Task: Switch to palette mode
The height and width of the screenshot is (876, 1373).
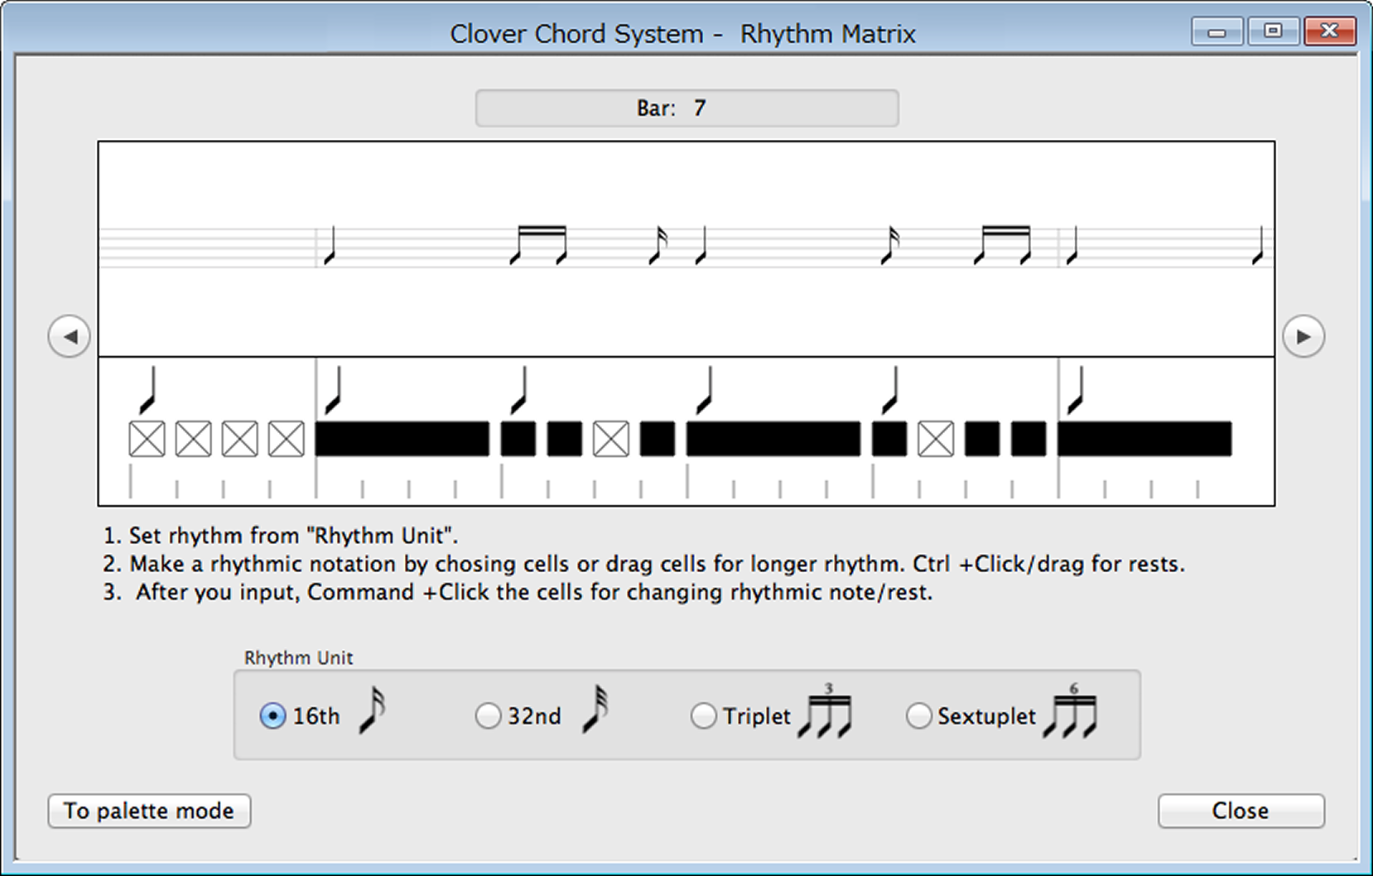Action: click(149, 811)
